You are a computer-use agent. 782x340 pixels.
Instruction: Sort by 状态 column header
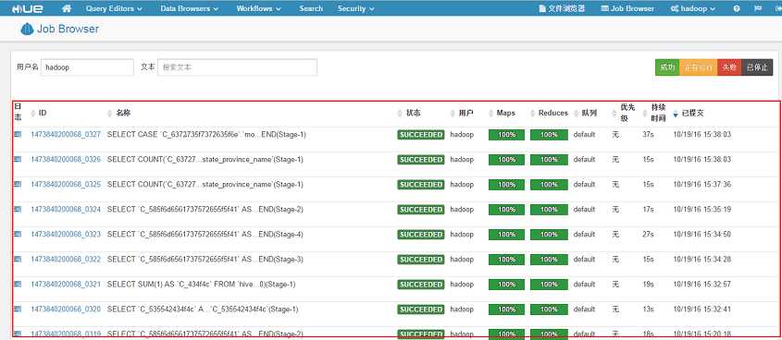413,113
